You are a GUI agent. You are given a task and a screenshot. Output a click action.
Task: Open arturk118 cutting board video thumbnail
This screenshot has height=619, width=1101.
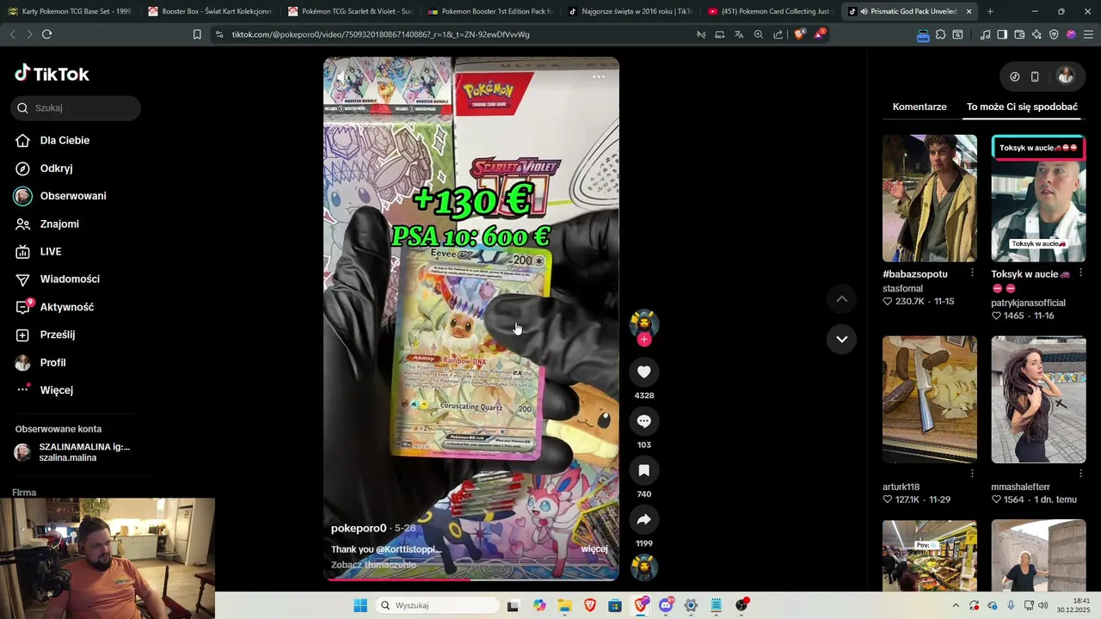[930, 400]
